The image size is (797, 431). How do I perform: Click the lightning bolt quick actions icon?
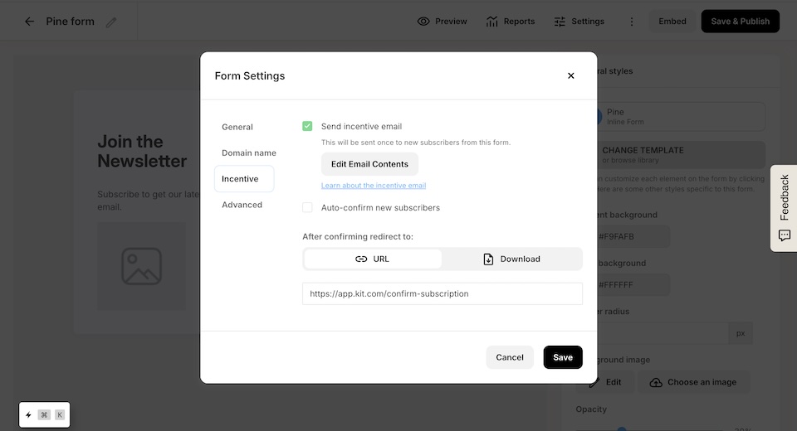click(x=28, y=414)
